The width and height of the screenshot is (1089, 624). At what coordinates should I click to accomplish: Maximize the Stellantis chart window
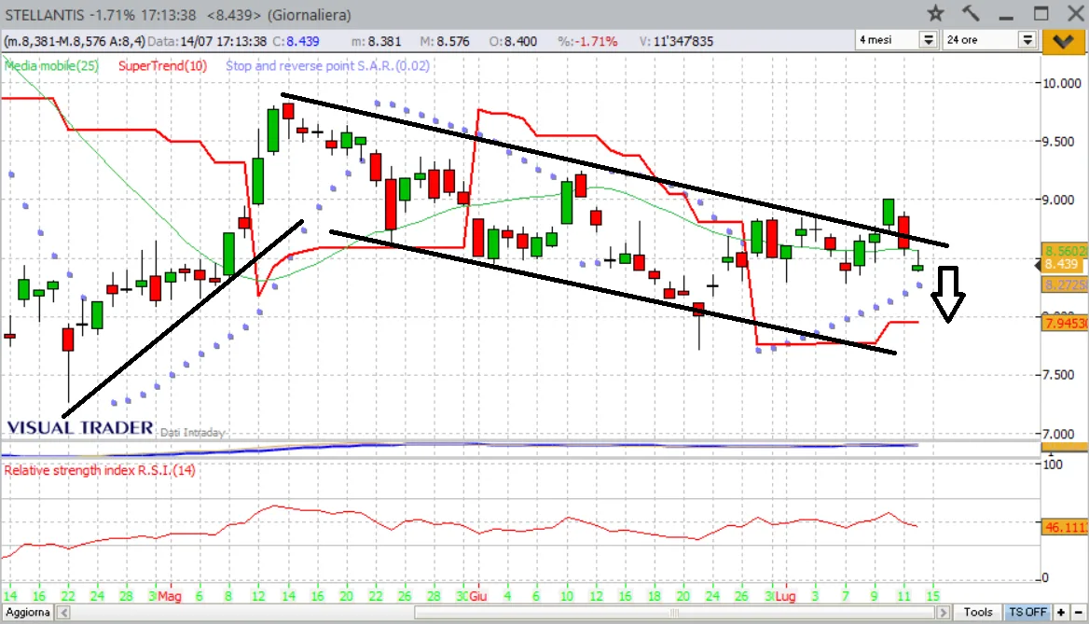click(x=1041, y=13)
